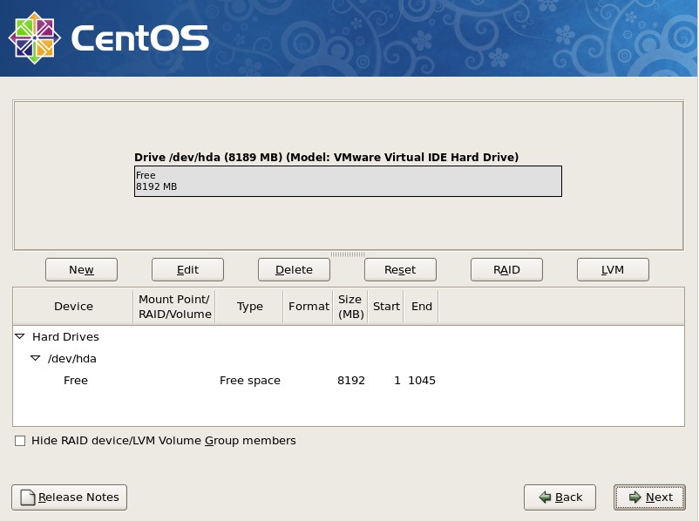
Task: Click the Mount Point/RAID/Volume column header
Action: [x=174, y=307]
